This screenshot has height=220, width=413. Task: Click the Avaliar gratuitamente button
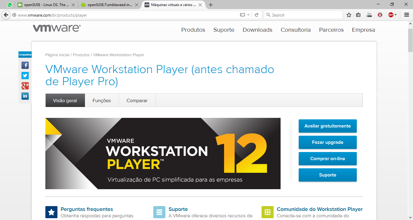(x=328, y=126)
